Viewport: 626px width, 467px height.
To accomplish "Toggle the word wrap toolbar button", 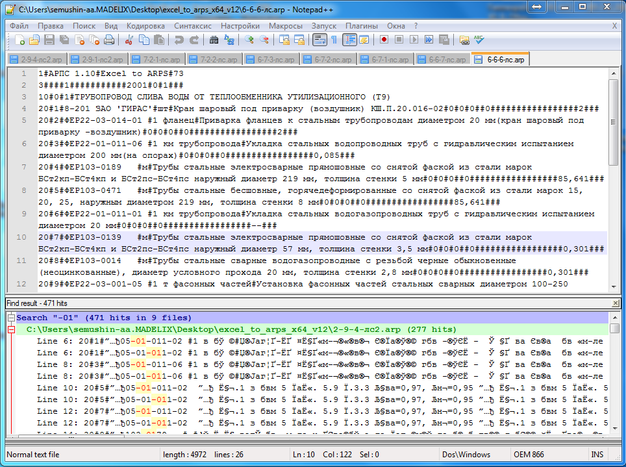I will (319, 40).
